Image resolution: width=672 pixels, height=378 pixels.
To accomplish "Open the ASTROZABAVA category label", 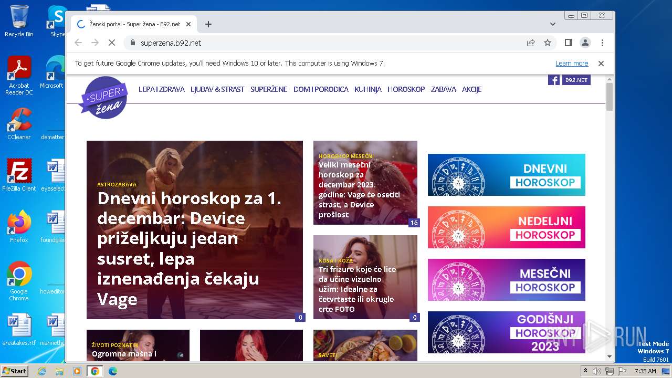I will [x=117, y=184].
